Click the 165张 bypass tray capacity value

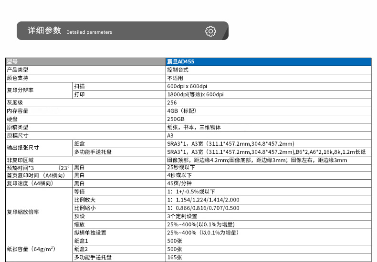175,257
